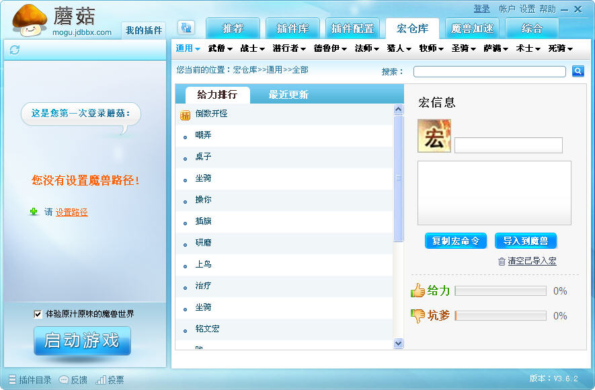
Task: Open 插件目录 from the bottom bar
Action: coord(30,380)
